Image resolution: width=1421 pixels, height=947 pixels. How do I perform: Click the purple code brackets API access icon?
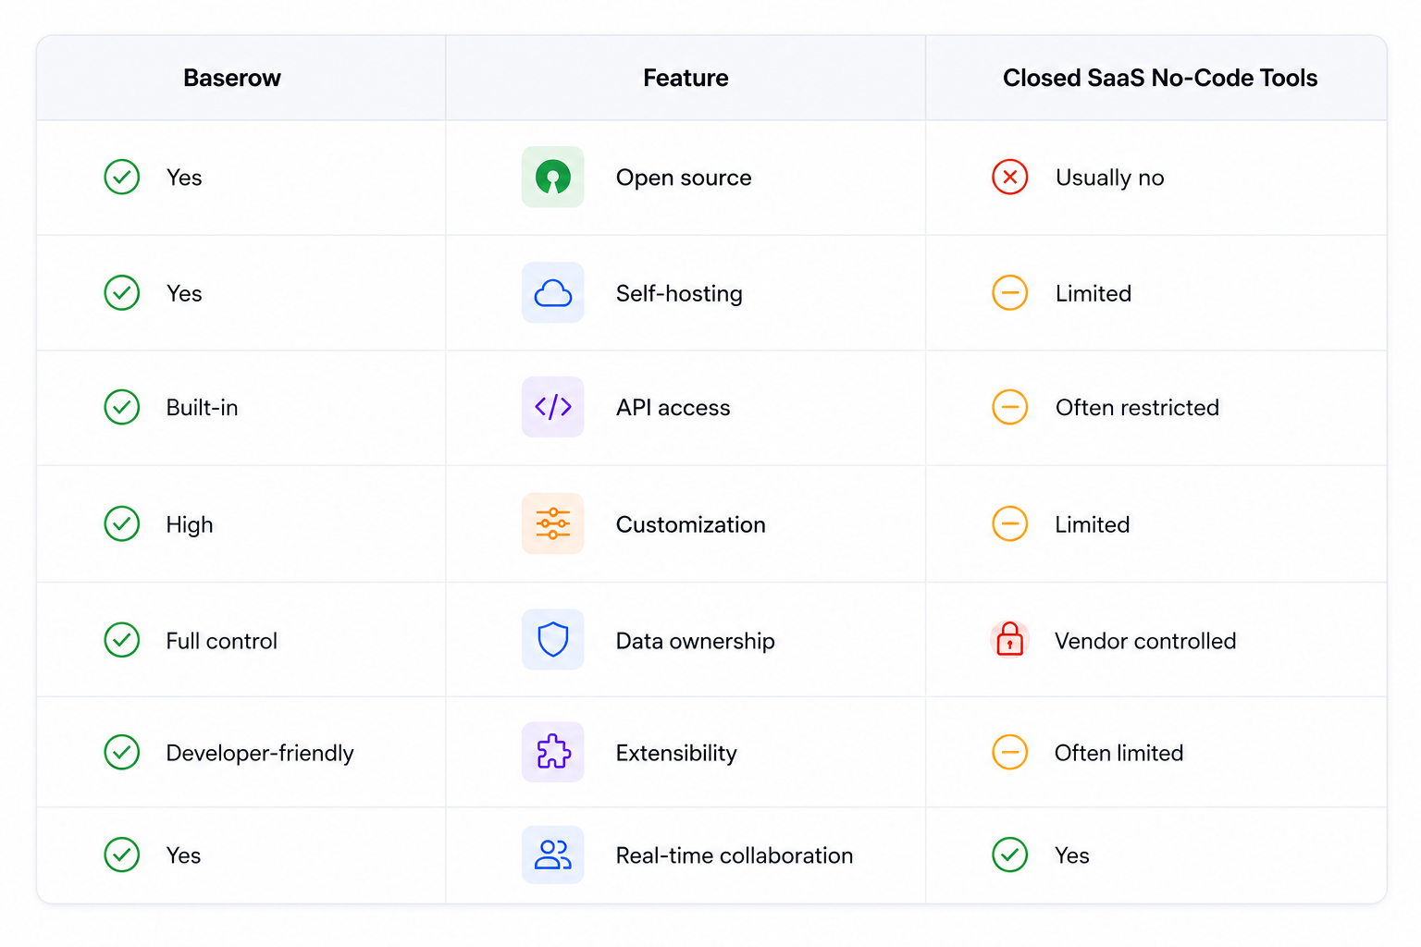pos(553,407)
